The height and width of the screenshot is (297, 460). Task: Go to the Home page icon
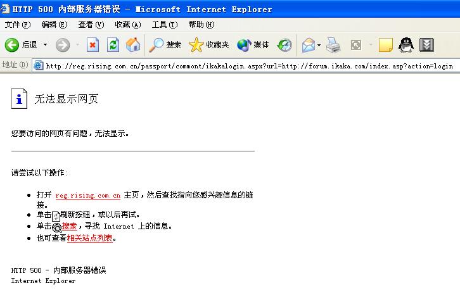(x=133, y=45)
